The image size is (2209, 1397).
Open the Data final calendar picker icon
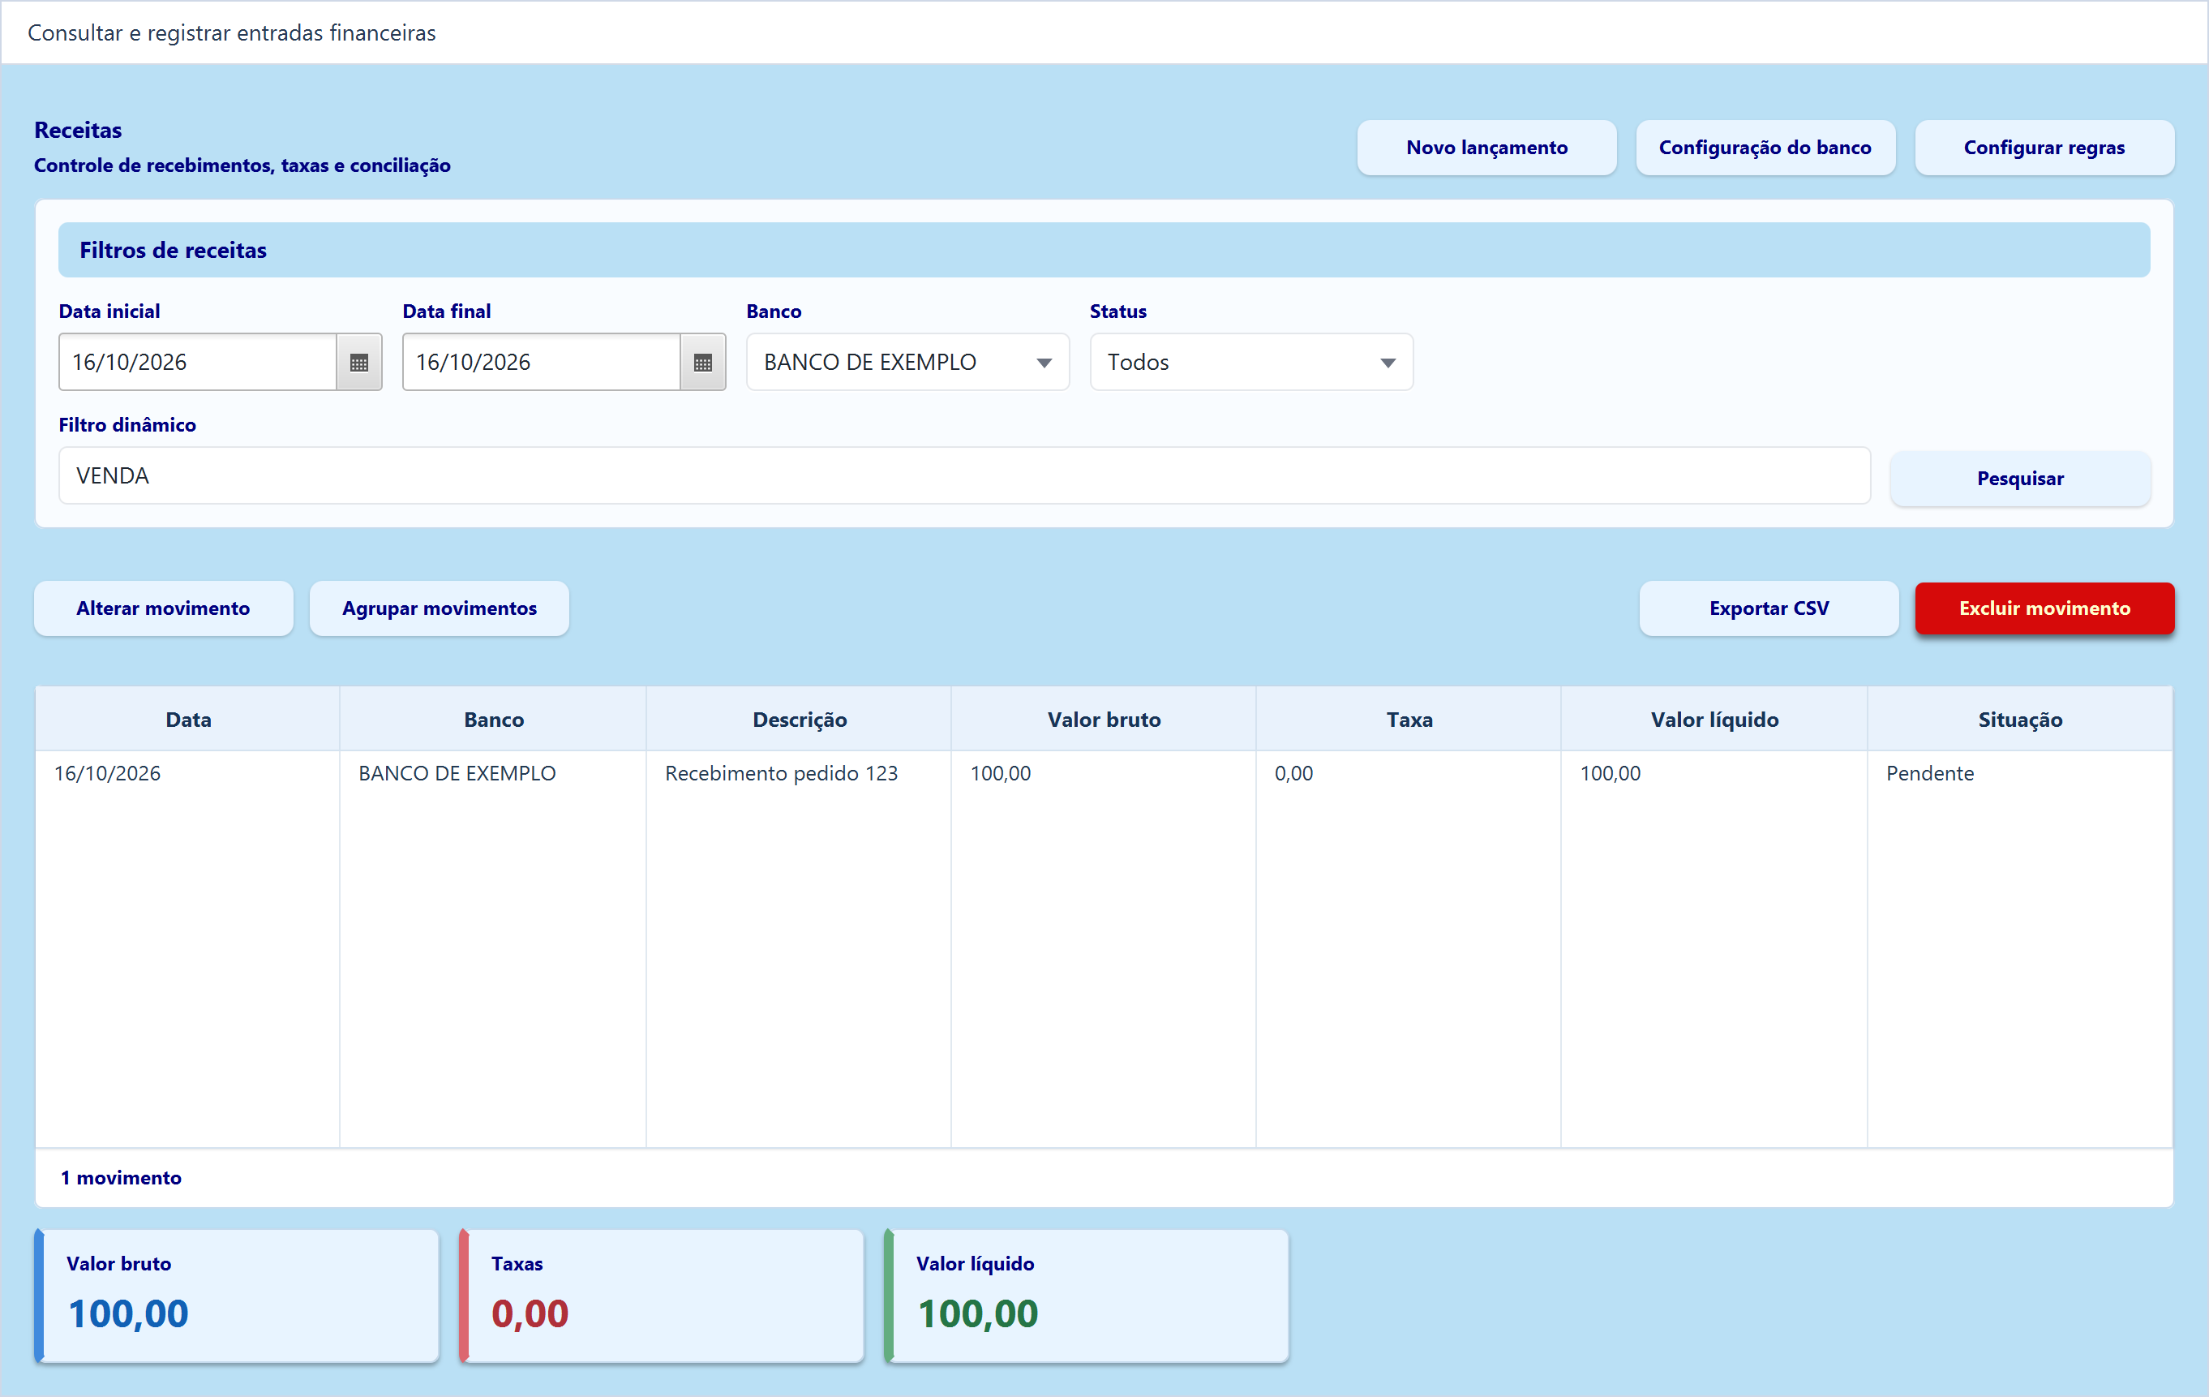click(x=703, y=363)
